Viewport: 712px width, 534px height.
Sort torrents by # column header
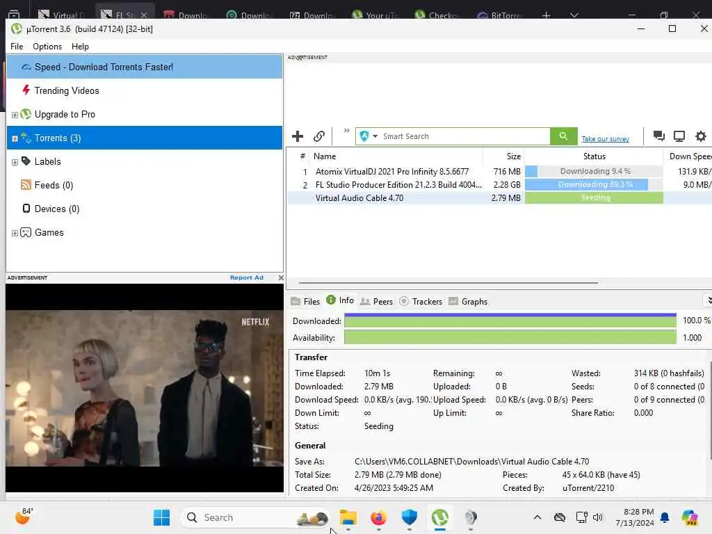302,156
